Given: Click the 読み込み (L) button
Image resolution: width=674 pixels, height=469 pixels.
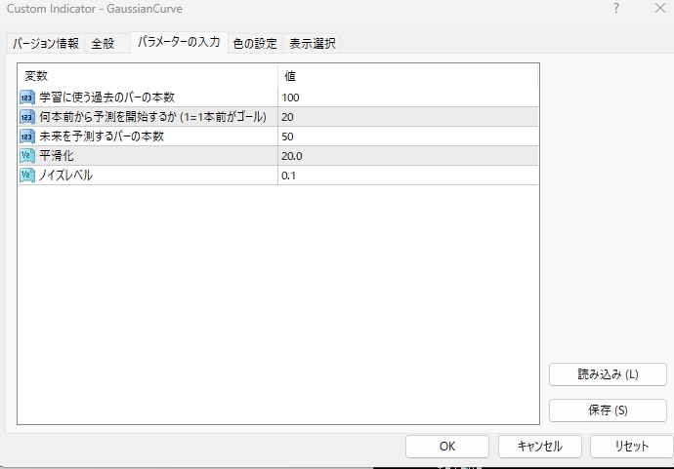Looking at the screenshot, I should tap(608, 374).
